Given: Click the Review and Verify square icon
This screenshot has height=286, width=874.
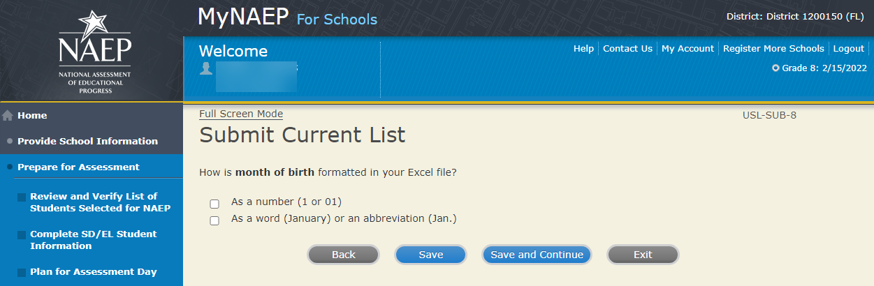Looking at the screenshot, I should [22, 197].
